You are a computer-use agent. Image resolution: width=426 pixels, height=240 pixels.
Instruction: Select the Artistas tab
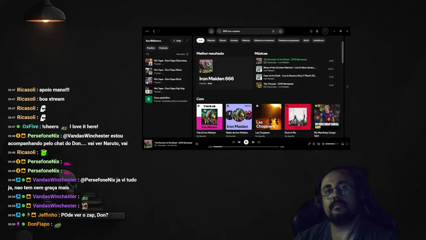[x=234, y=40]
